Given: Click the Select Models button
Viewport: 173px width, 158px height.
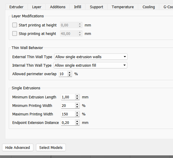Looking at the screenshot, I should tap(51, 147).
